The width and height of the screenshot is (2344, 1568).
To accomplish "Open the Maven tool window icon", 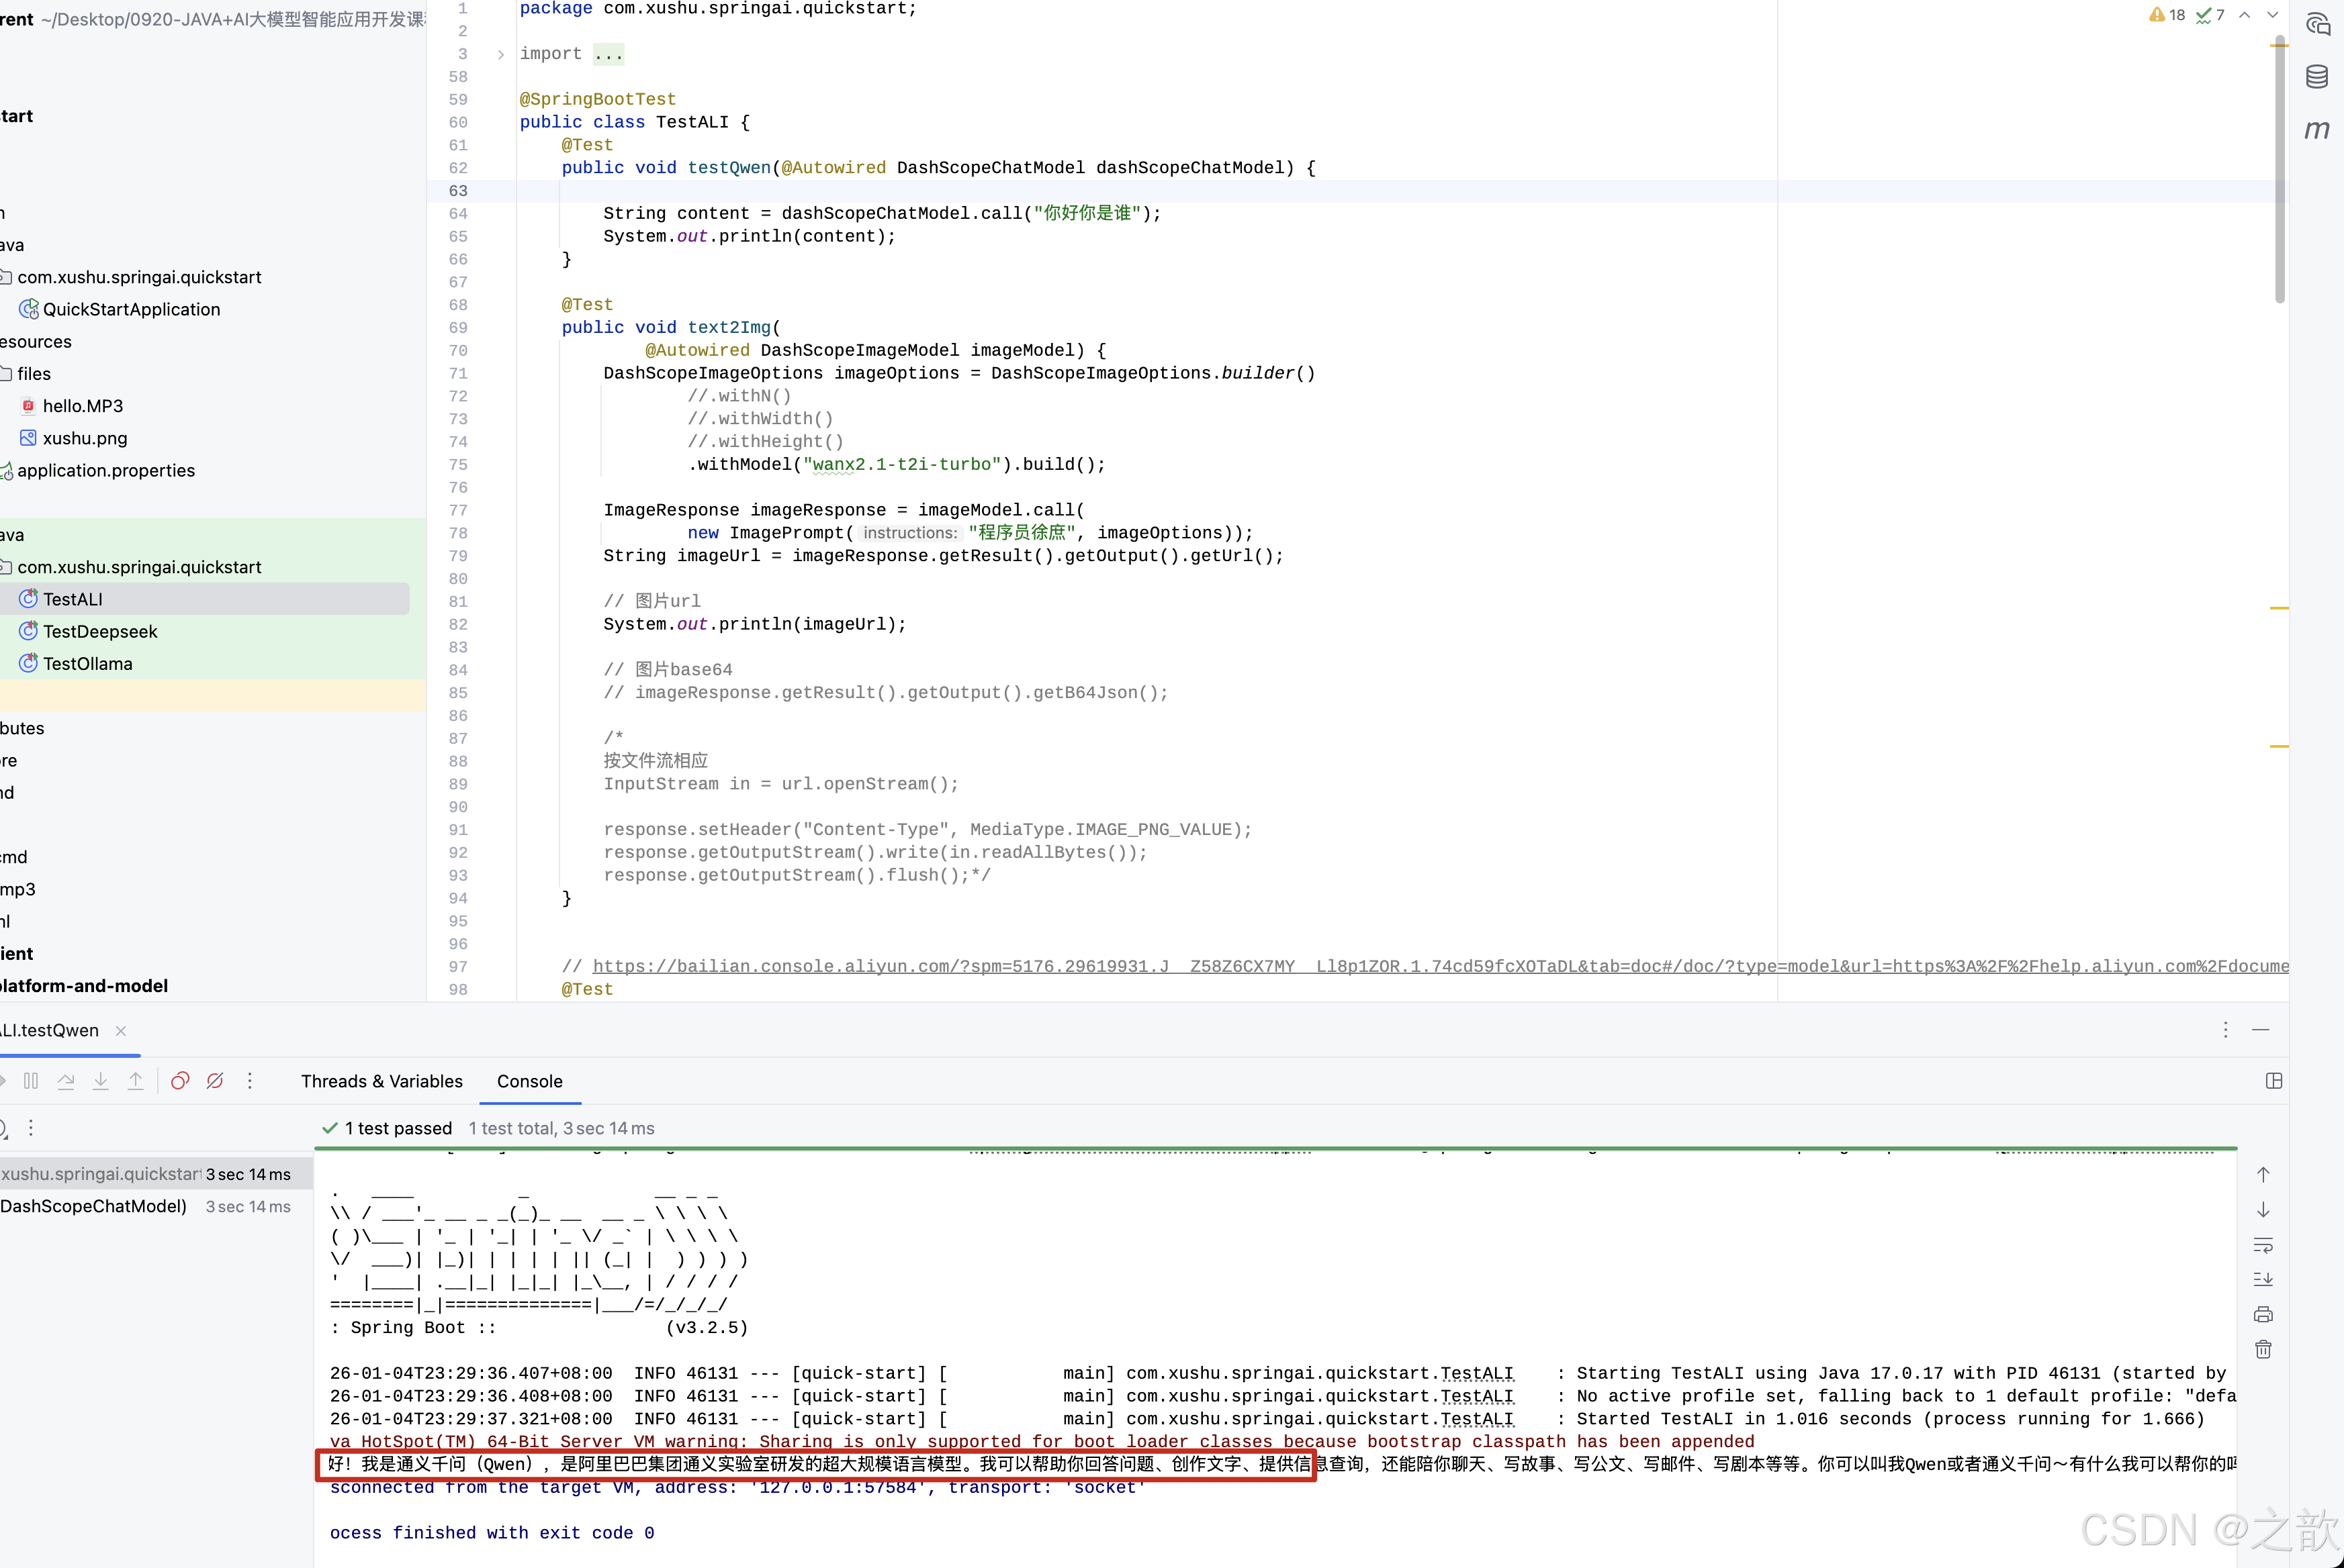I will [x=2317, y=130].
